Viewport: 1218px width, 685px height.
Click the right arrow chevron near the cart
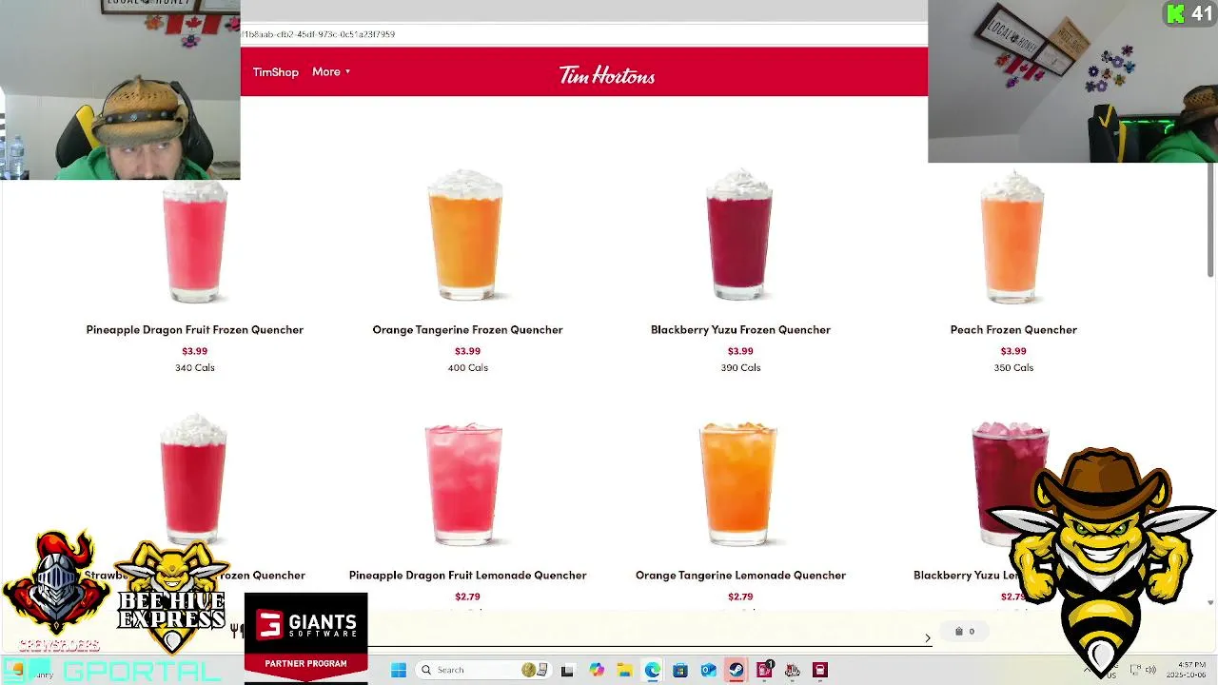pyautogui.click(x=928, y=638)
